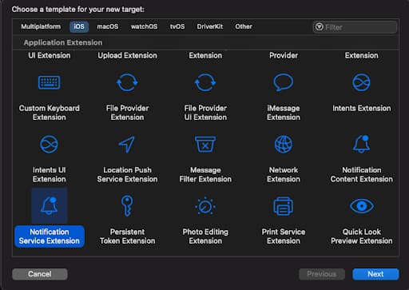Click the 'Persistent Token Extension' label
Image resolution: width=409 pixels, height=290 pixels.
[127, 236]
